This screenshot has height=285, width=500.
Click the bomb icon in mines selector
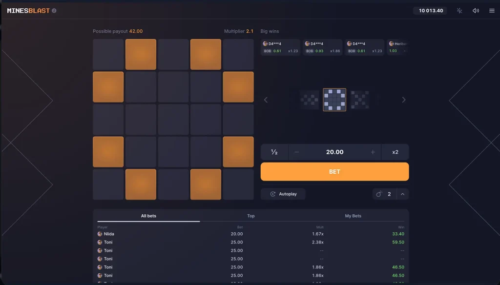[379, 194]
